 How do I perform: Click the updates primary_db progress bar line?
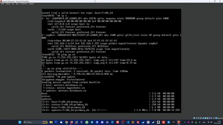(x=111, y=110)
